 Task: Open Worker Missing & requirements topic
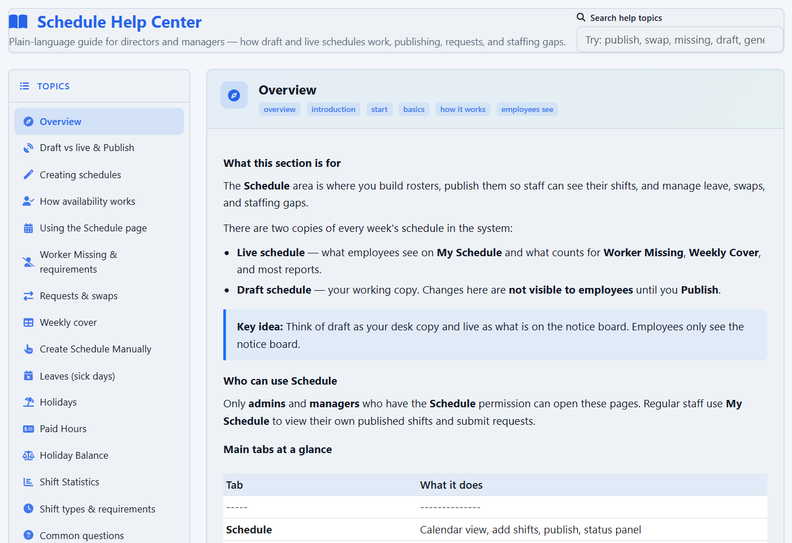point(99,262)
